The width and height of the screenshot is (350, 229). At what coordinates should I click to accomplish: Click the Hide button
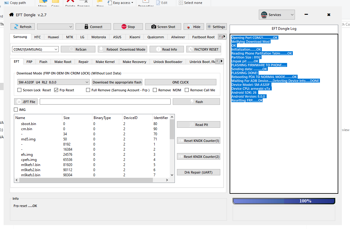pyautogui.click(x=194, y=27)
